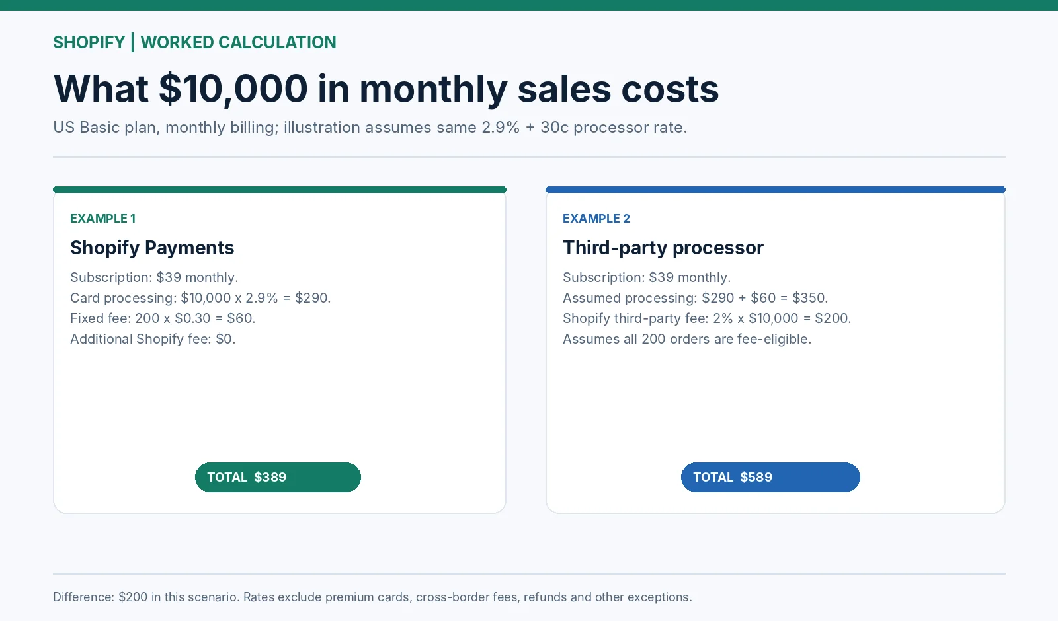Click the EXAMPLE 1 label
Screen dimensions: 1058x621
(x=103, y=219)
